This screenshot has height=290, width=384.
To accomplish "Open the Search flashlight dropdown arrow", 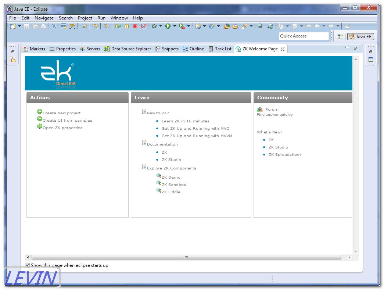I will pos(251,26).
